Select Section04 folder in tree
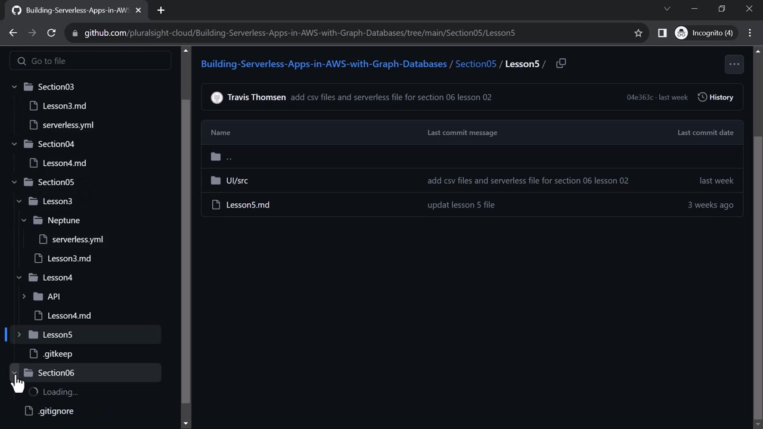763x429 pixels. pyautogui.click(x=56, y=144)
